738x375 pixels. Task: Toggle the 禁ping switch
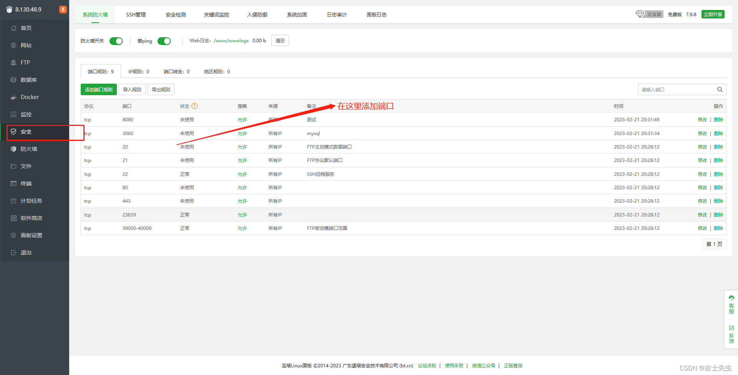164,41
